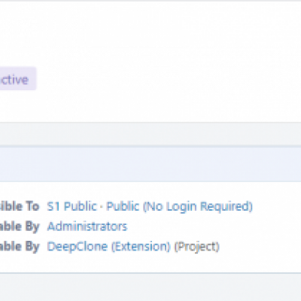Click empty space right of DeepClone project row
This screenshot has height=301, width=301.
[x=260, y=247]
